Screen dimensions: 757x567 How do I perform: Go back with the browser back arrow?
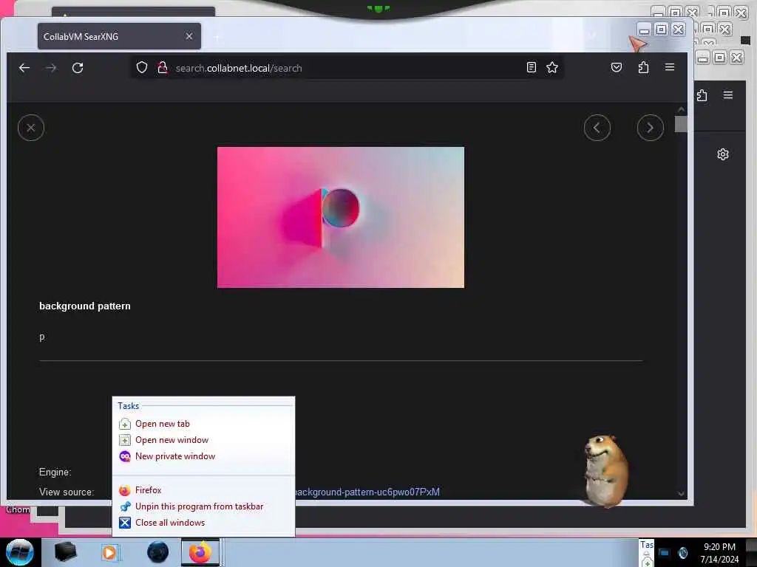24,68
